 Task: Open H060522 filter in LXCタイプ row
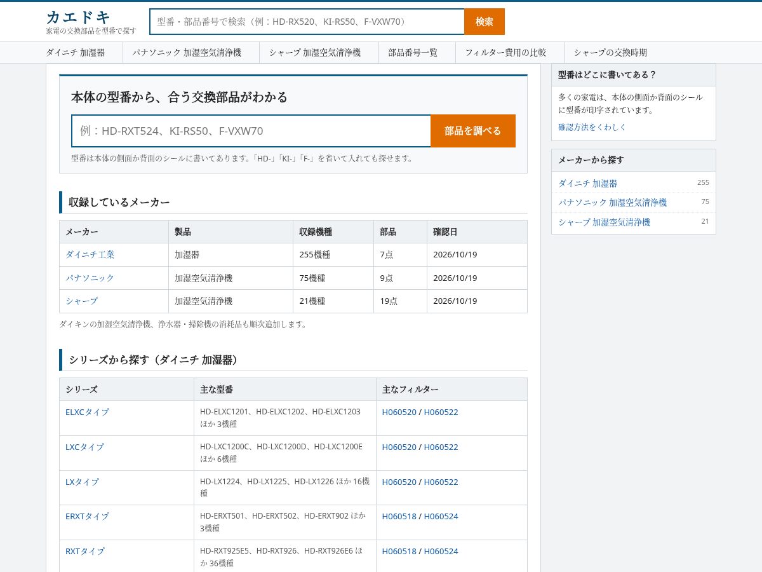(441, 447)
